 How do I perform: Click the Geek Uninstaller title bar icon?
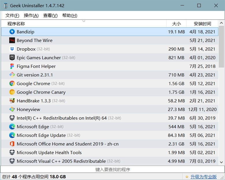point(5,5)
